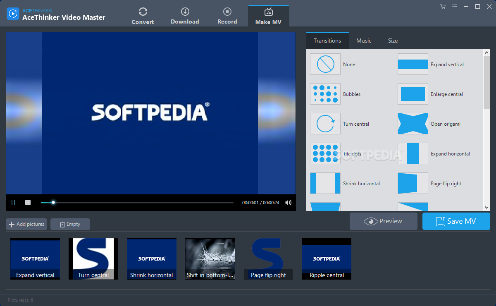Select the Expand vertical picture thumbnail
This screenshot has height=306, width=496.
click(35, 259)
